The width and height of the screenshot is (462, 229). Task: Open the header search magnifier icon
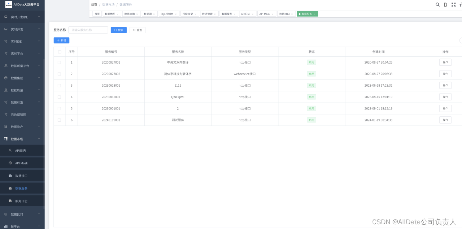(x=437, y=5)
